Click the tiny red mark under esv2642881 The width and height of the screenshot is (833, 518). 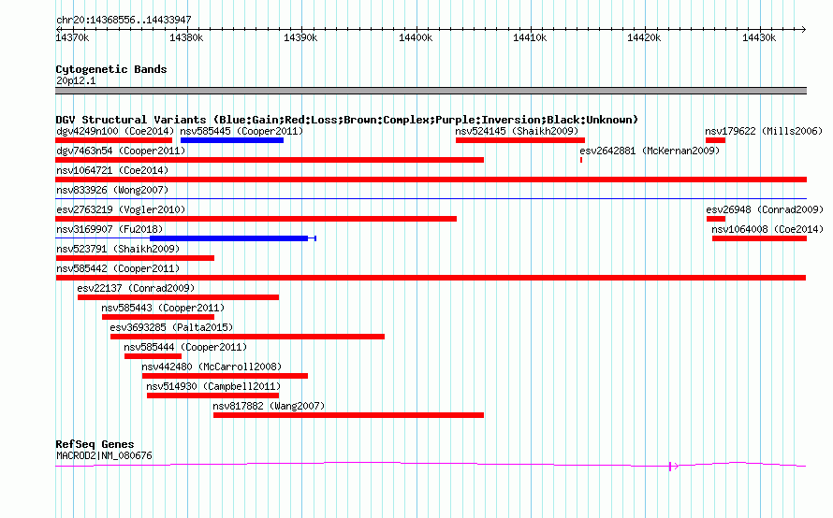click(581, 160)
